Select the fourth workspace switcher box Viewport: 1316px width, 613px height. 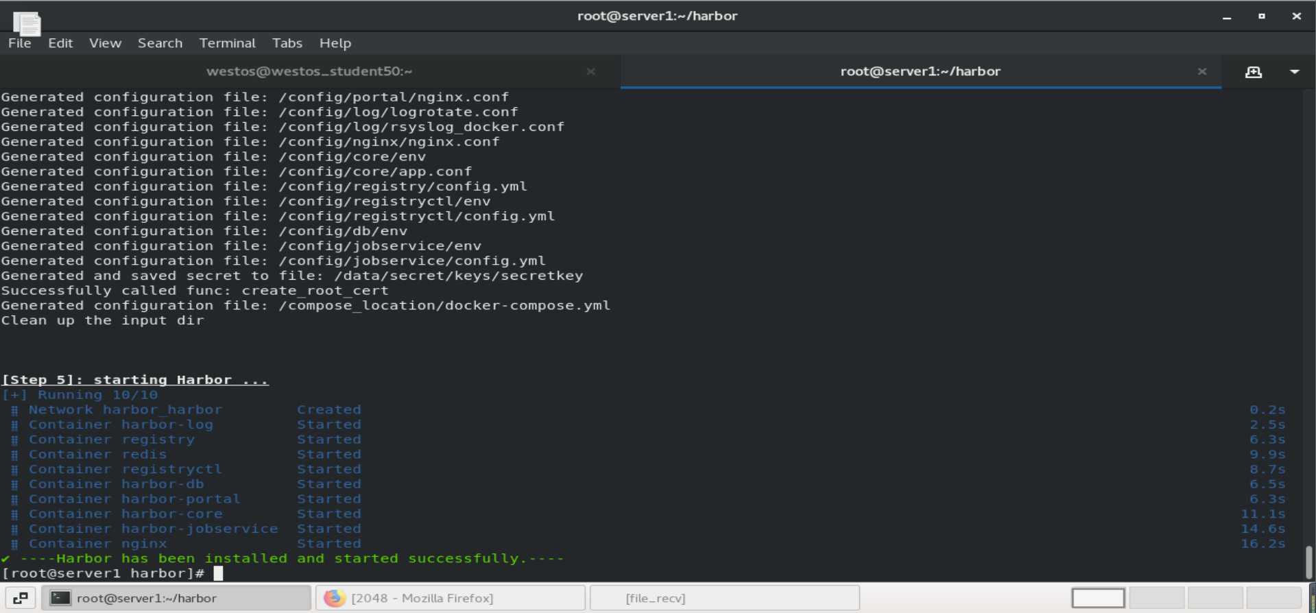[1273, 598]
